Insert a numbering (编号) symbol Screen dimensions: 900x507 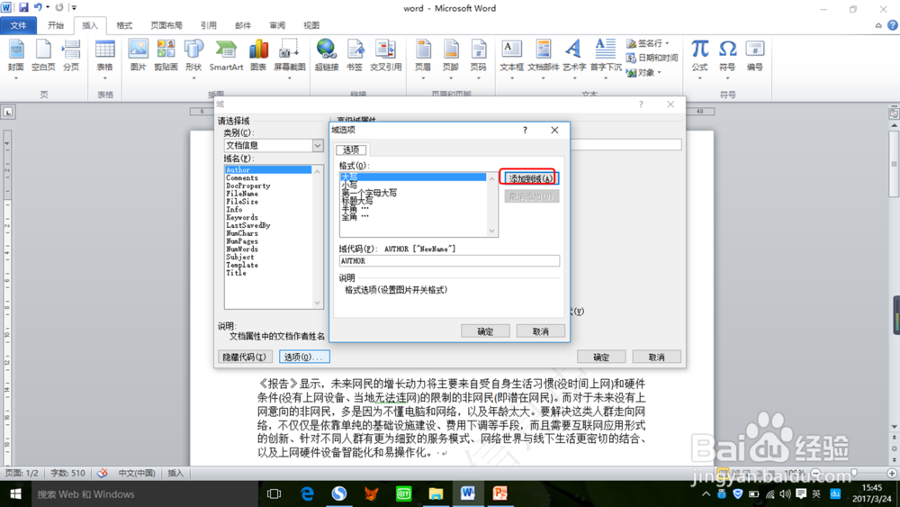point(755,56)
